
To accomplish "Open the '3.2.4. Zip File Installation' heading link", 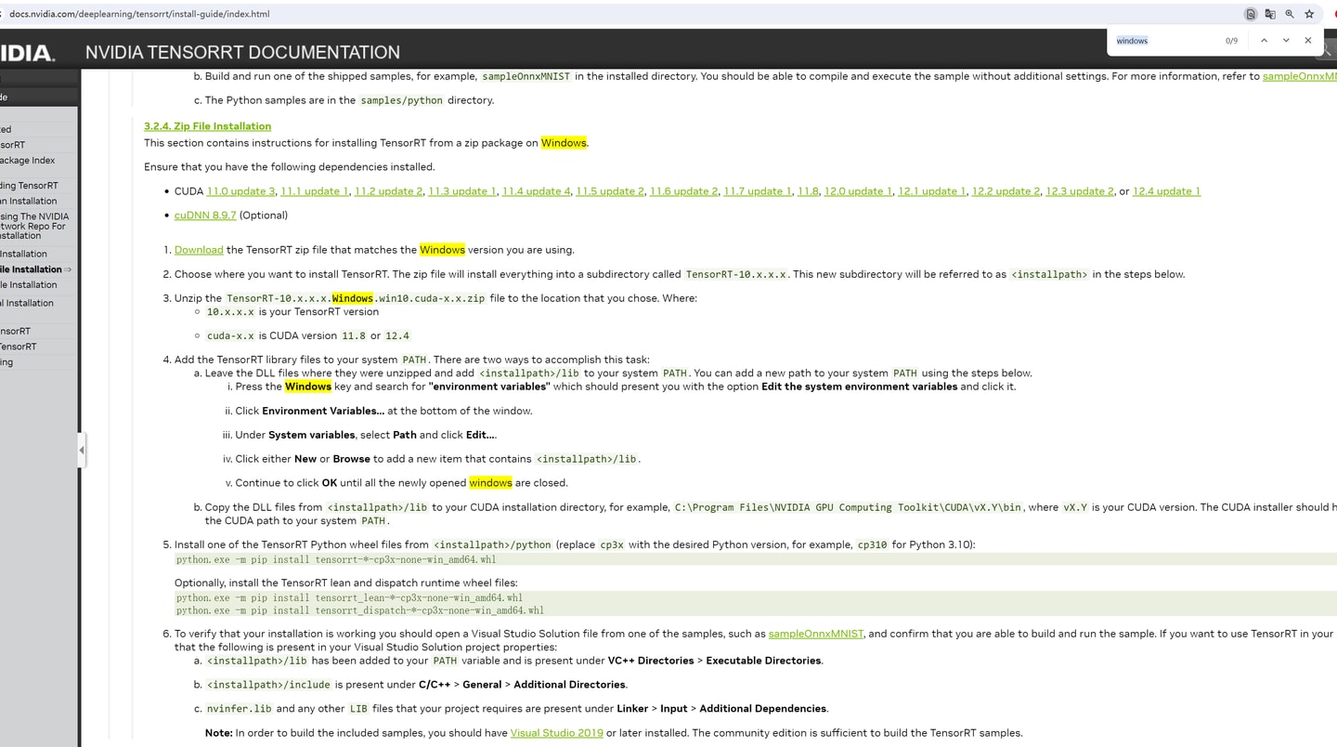I will point(207,126).
